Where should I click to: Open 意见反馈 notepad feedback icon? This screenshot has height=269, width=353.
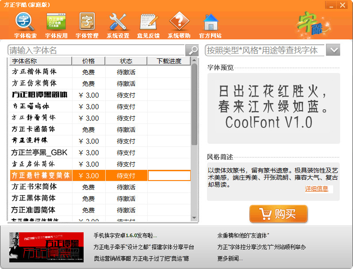pyautogui.click(x=148, y=26)
